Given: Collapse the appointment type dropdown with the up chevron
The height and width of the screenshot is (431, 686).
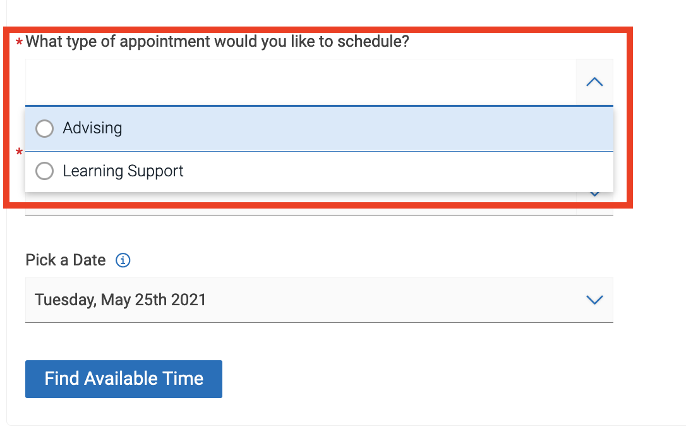Looking at the screenshot, I should (x=594, y=82).
